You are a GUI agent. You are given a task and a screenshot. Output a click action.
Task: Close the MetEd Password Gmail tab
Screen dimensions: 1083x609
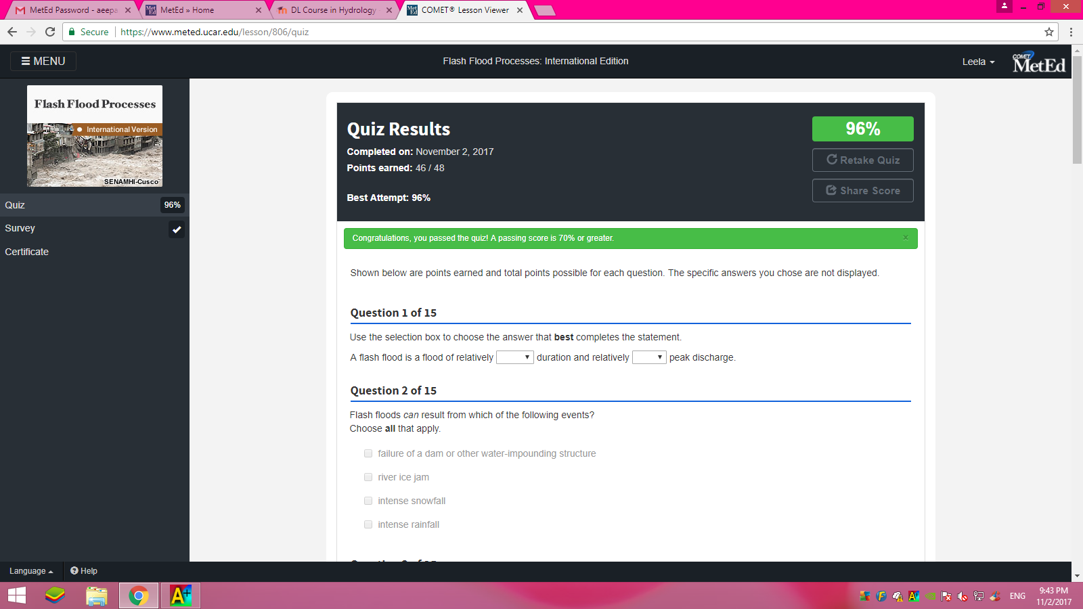point(128,10)
